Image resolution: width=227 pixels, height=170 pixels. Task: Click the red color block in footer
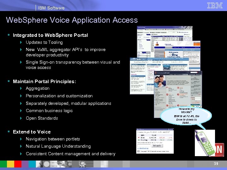[x=18, y=164]
